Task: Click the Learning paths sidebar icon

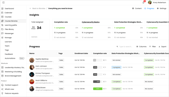Action: pyautogui.click(x=2, y=25)
